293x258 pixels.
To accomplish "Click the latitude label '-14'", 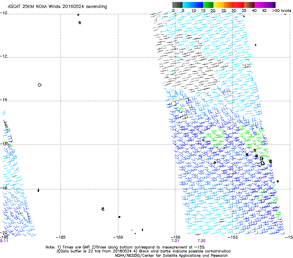I will pos(4,100).
